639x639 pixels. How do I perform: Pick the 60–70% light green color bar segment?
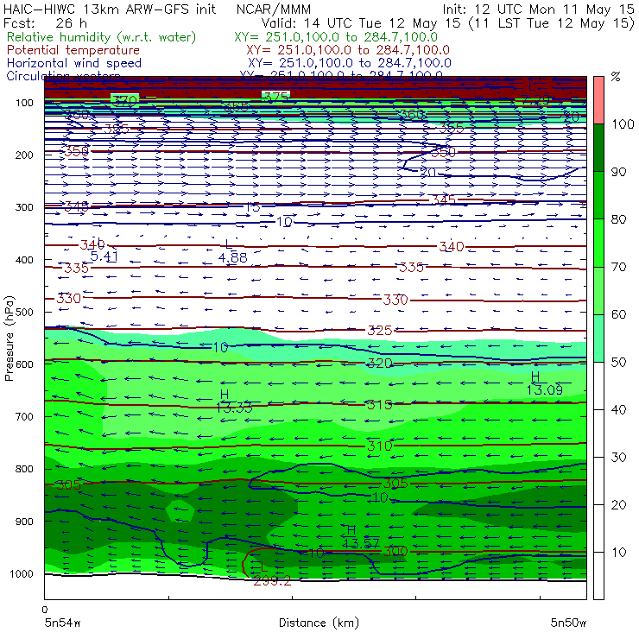coord(598,290)
